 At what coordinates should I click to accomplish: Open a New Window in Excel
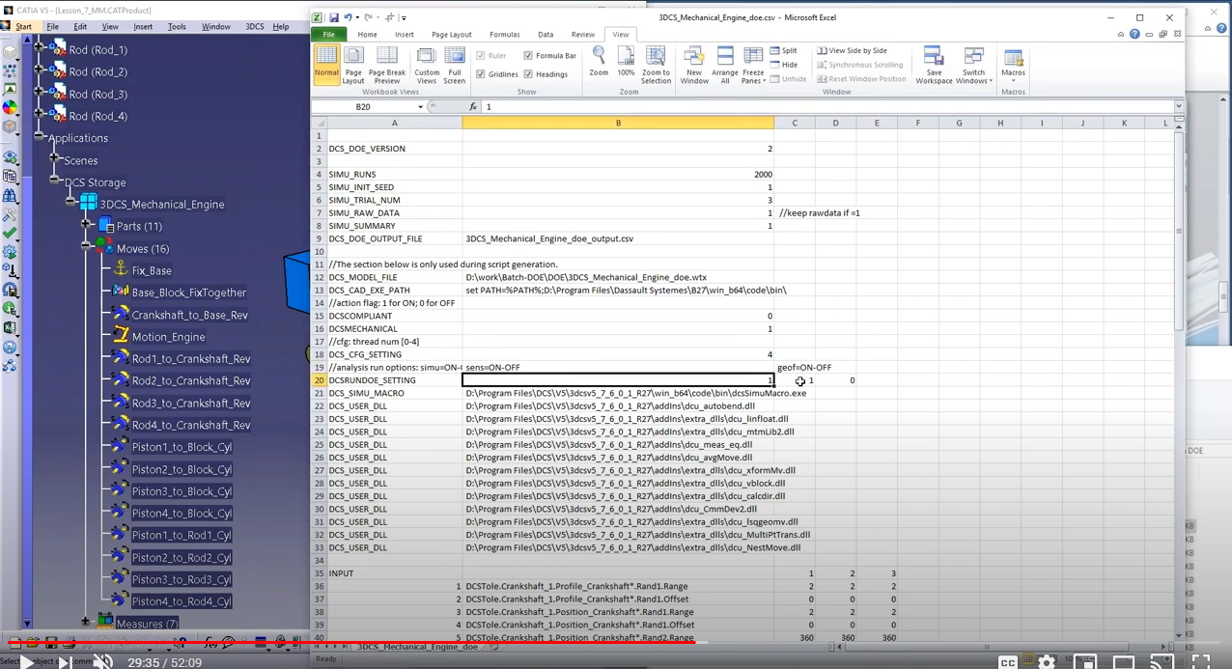694,64
